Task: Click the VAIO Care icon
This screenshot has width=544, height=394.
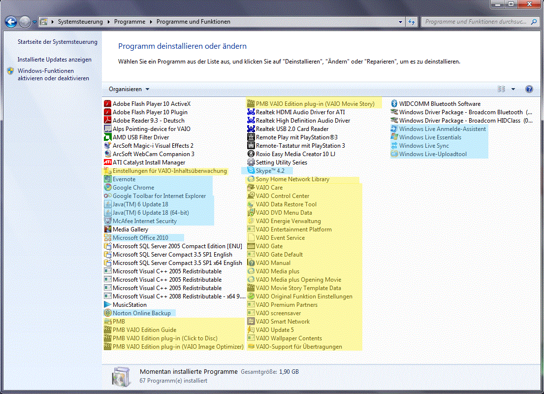Action: (x=251, y=188)
